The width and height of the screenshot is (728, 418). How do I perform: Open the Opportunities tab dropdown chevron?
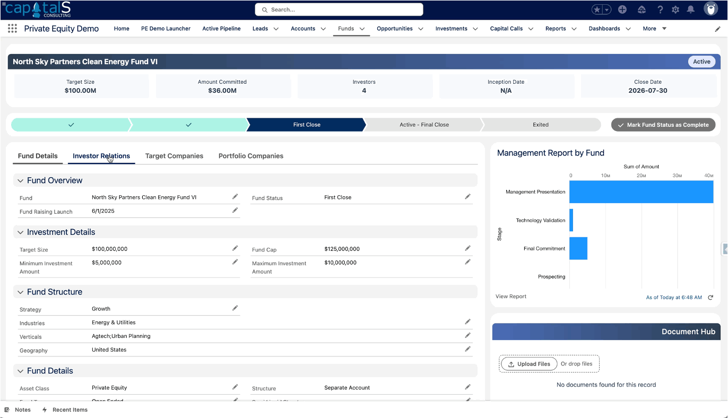point(421,29)
